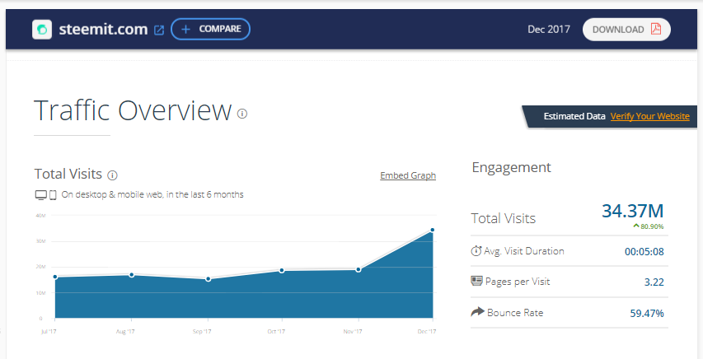Click the Bounce Rate arrow icon
The width and height of the screenshot is (703, 359).
(478, 311)
